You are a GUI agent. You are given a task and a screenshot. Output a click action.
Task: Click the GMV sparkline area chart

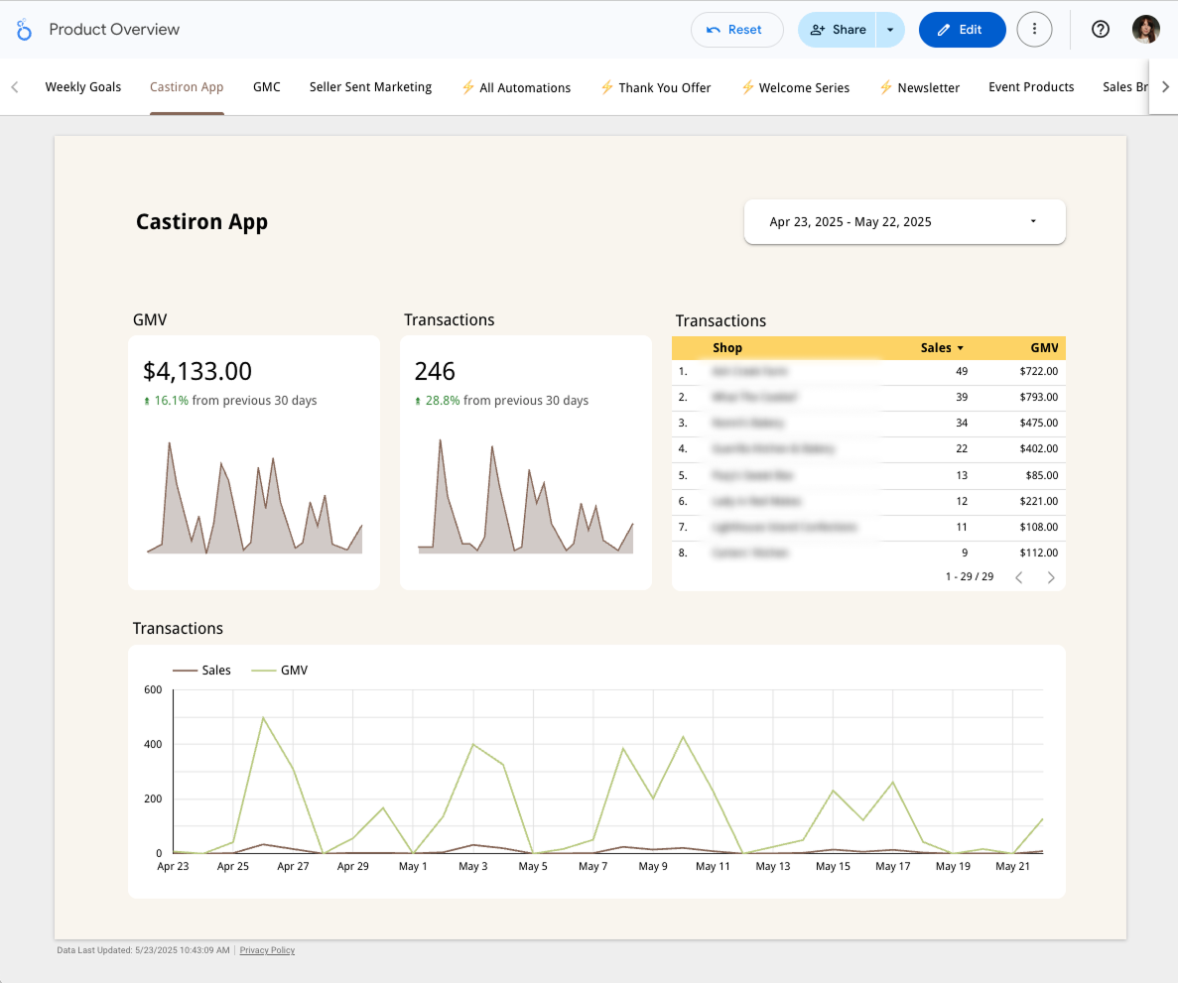tap(255, 498)
